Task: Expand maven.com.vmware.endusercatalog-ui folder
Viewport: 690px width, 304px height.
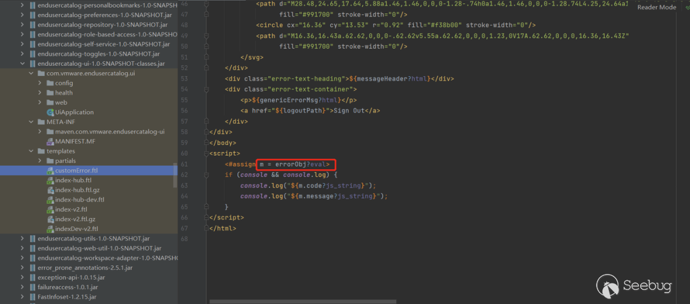Action: pos(40,132)
